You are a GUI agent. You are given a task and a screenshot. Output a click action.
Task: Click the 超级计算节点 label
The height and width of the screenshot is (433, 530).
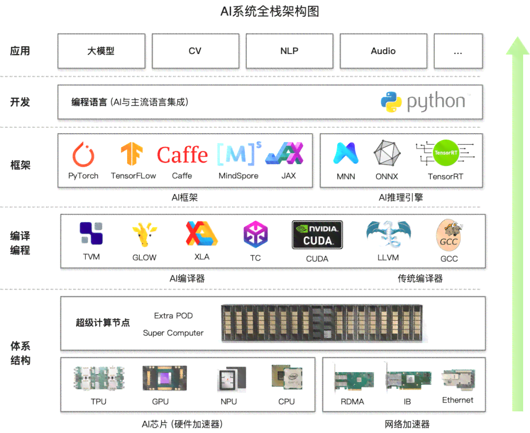(x=103, y=322)
